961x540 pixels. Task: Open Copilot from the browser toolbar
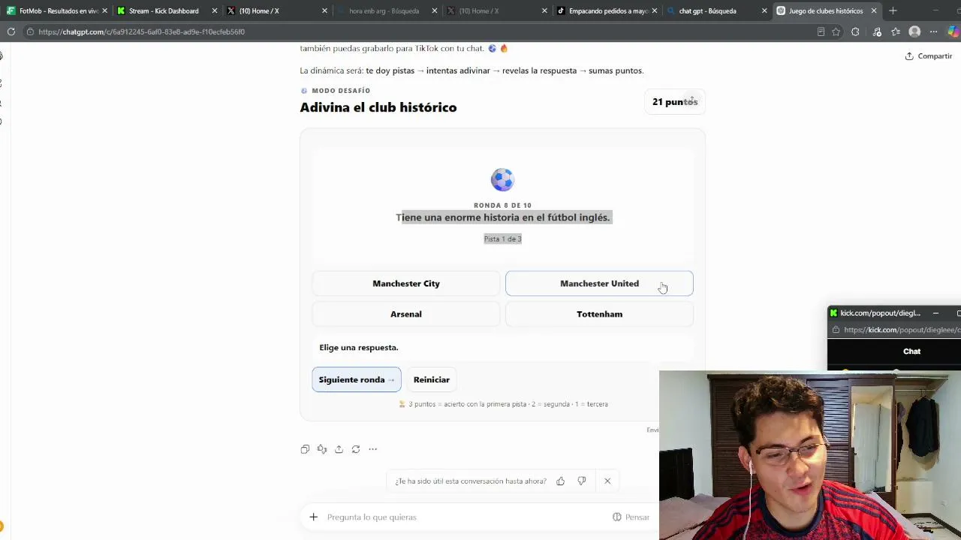click(x=953, y=31)
